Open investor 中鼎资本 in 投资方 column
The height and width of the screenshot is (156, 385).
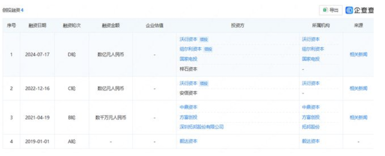coord(188,107)
